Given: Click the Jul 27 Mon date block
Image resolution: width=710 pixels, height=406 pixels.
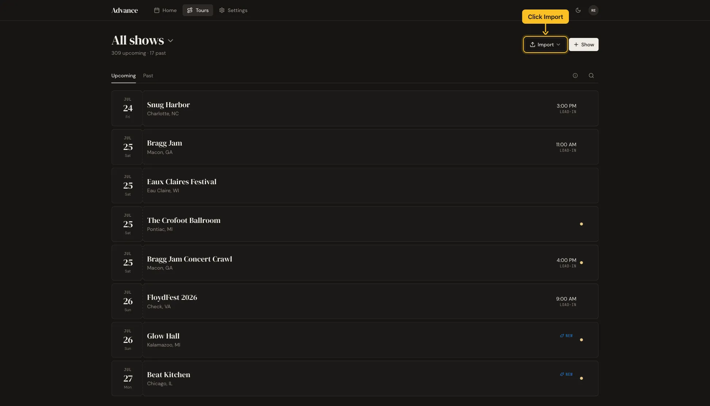Looking at the screenshot, I should 128,379.
